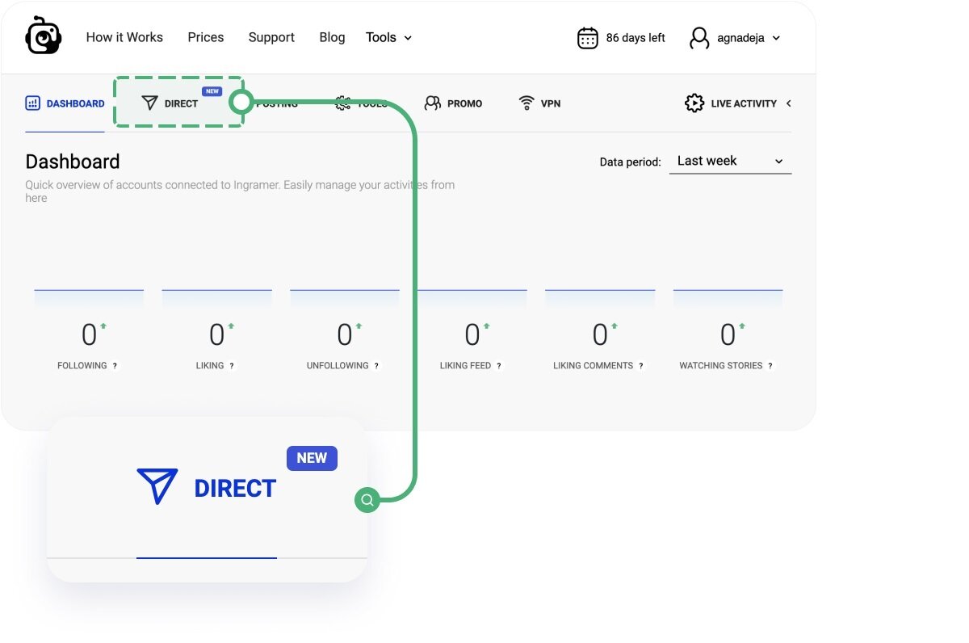Select the Dashboard grid icon
Image resolution: width=969 pixels, height=643 pixels.
coord(32,103)
